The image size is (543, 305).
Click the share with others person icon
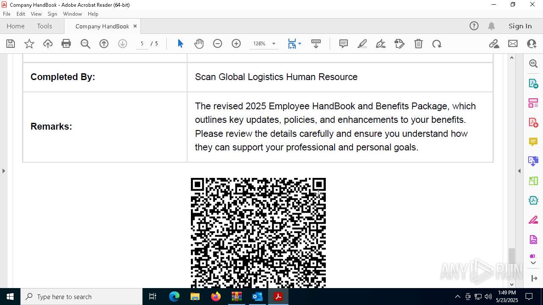(532, 44)
